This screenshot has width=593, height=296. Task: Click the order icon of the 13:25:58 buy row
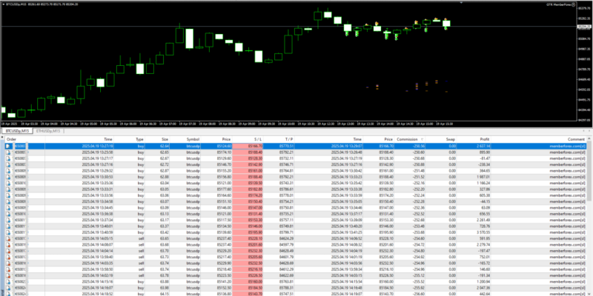click(8, 152)
